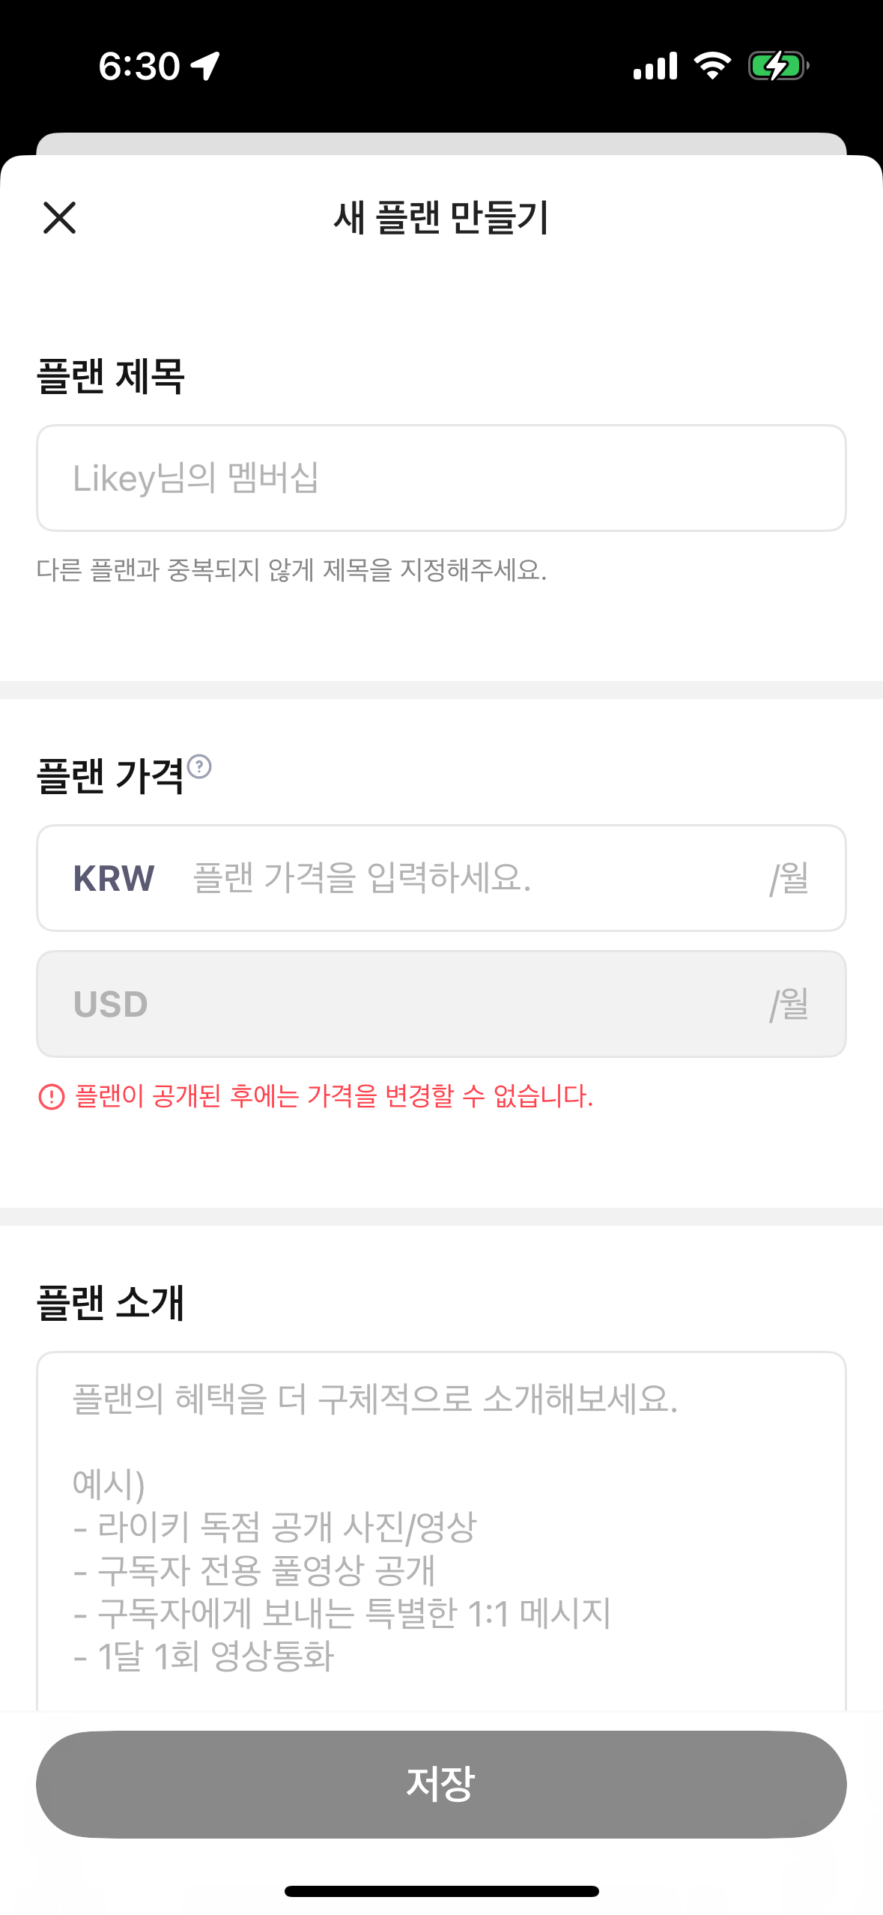Tap the price-cannot-change red warning text

[334, 1097]
